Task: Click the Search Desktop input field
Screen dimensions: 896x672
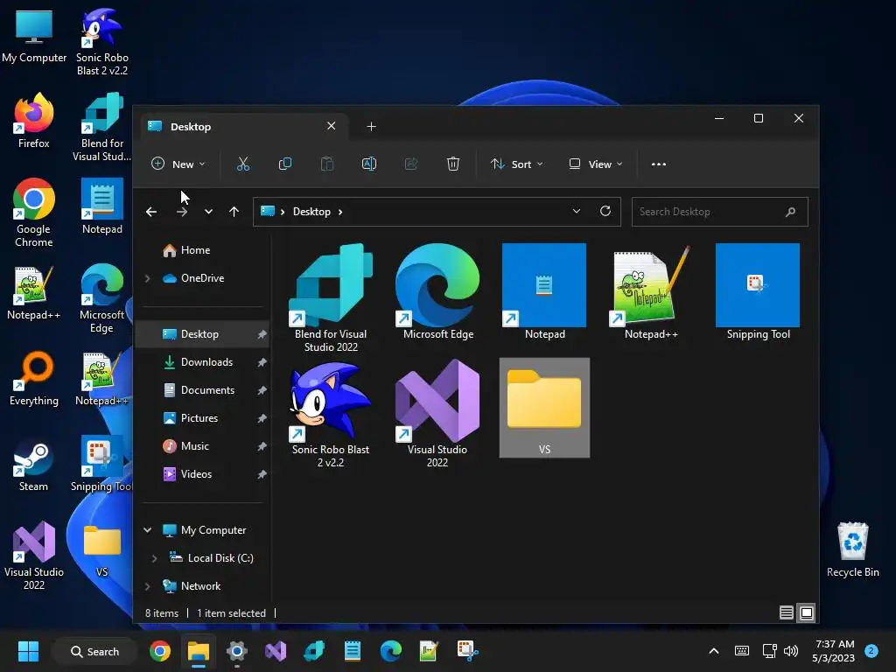Action: tap(719, 212)
